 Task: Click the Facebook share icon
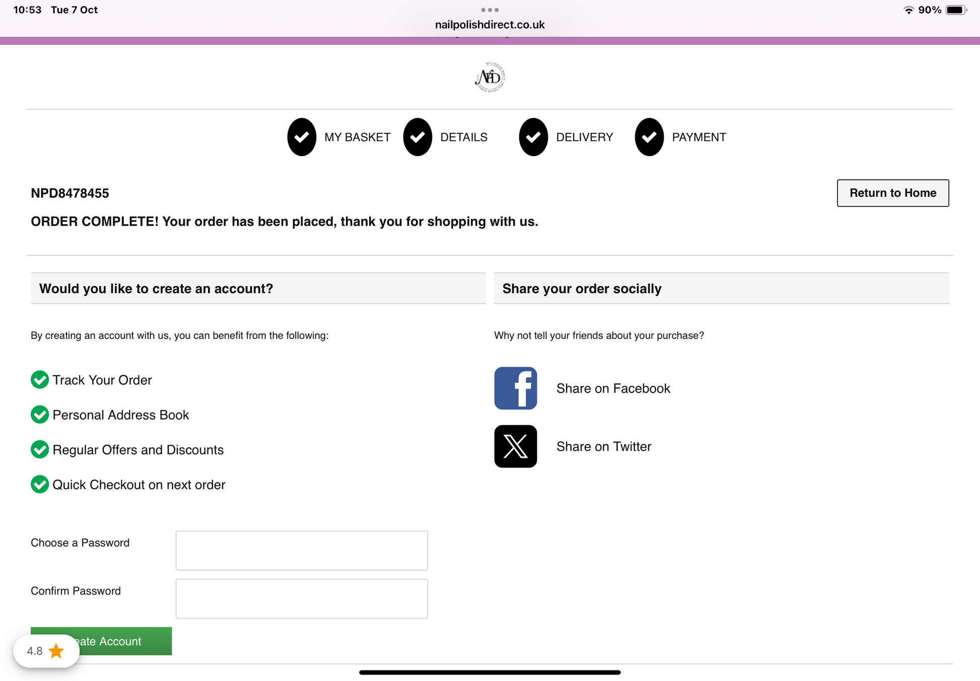pyautogui.click(x=515, y=388)
